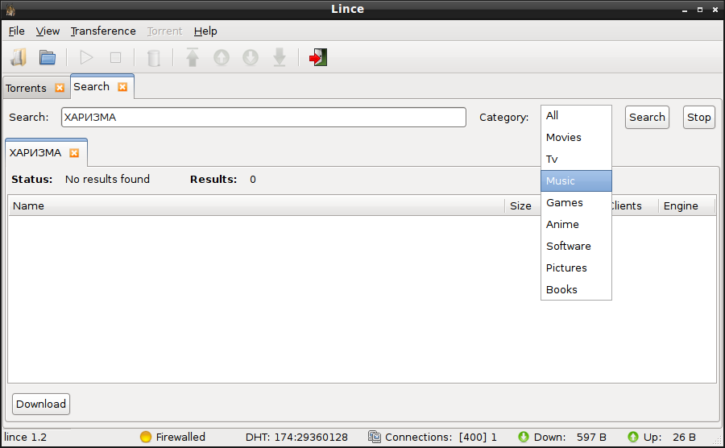Click the stop square toolbar icon
This screenshot has height=448, width=725.
pyautogui.click(x=115, y=58)
